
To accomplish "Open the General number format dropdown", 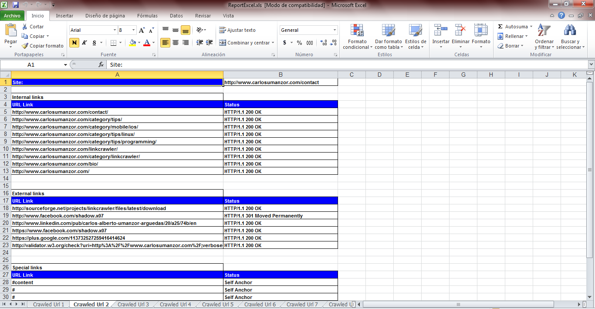I will point(335,30).
